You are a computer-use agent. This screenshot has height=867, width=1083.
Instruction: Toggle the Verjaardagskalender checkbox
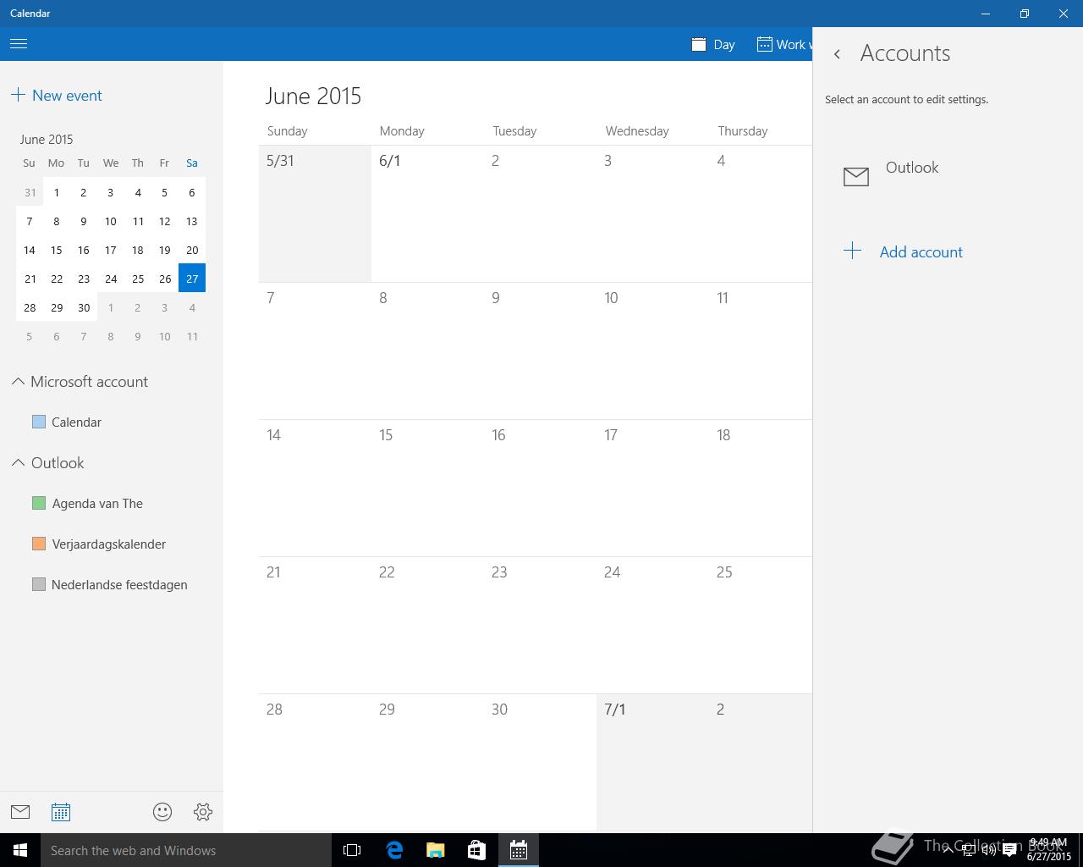[x=39, y=544]
